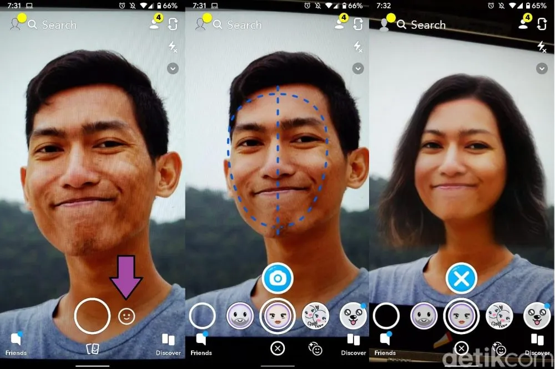Tap the Search field in the right screen
555x369 pixels.
(427, 25)
